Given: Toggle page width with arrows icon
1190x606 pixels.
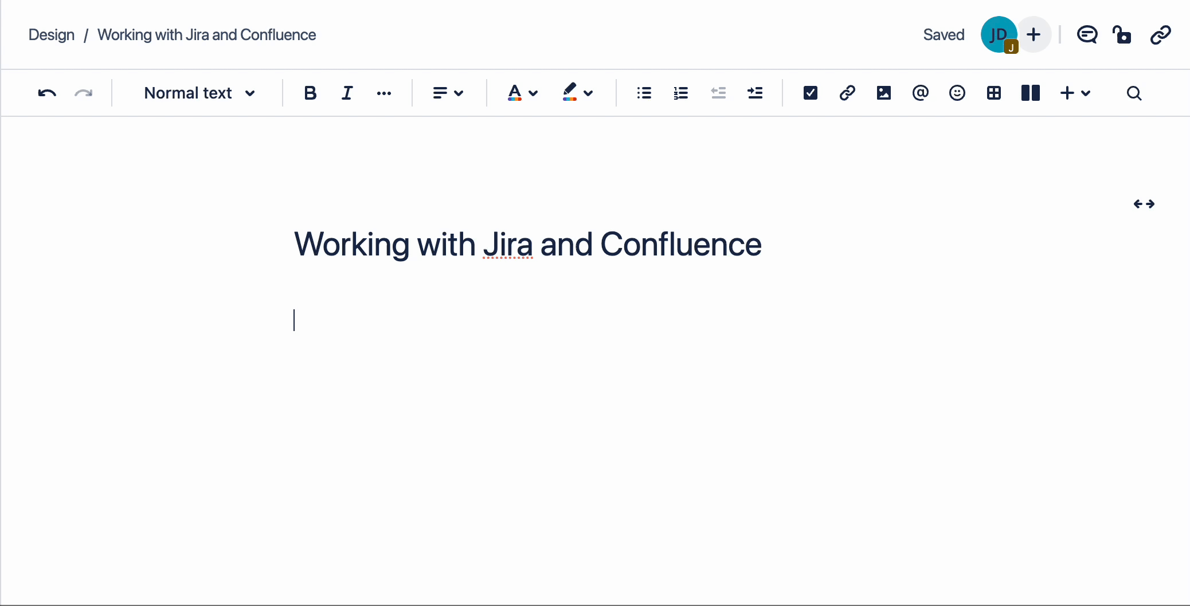Looking at the screenshot, I should pyautogui.click(x=1144, y=204).
